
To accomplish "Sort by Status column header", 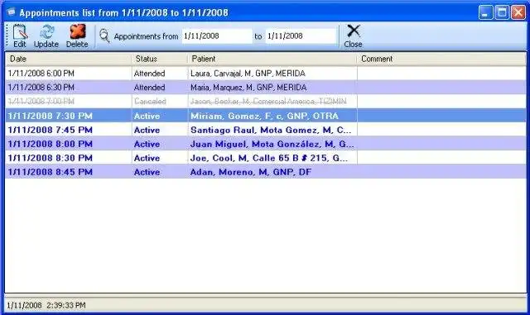I will coord(159,59).
